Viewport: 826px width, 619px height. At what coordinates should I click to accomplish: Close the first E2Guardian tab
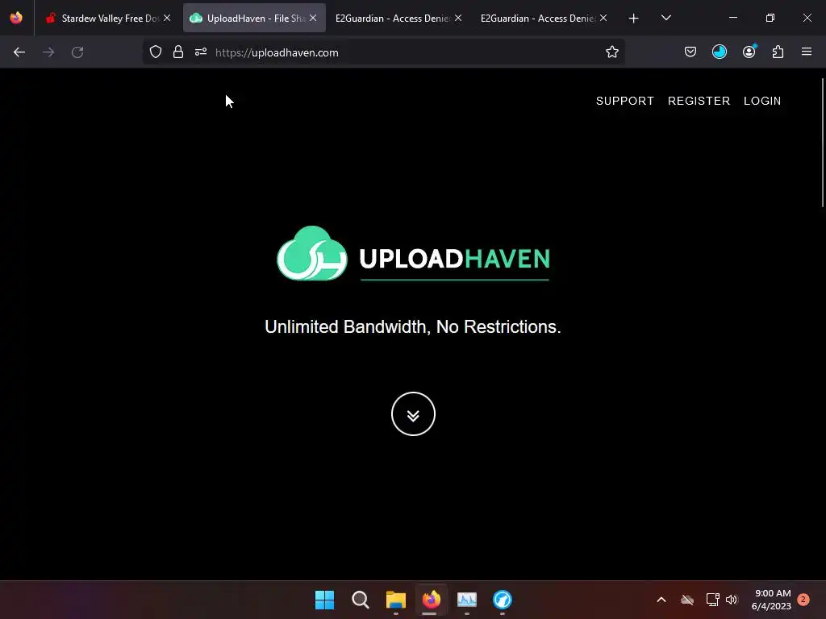pyautogui.click(x=458, y=18)
